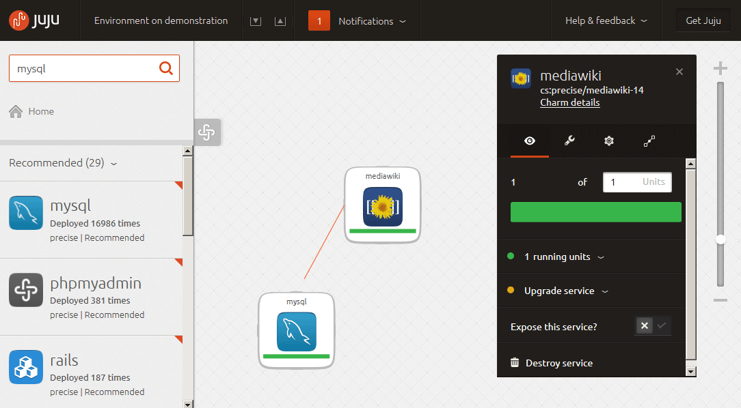Click the trash icon beside Destroy service

click(515, 362)
